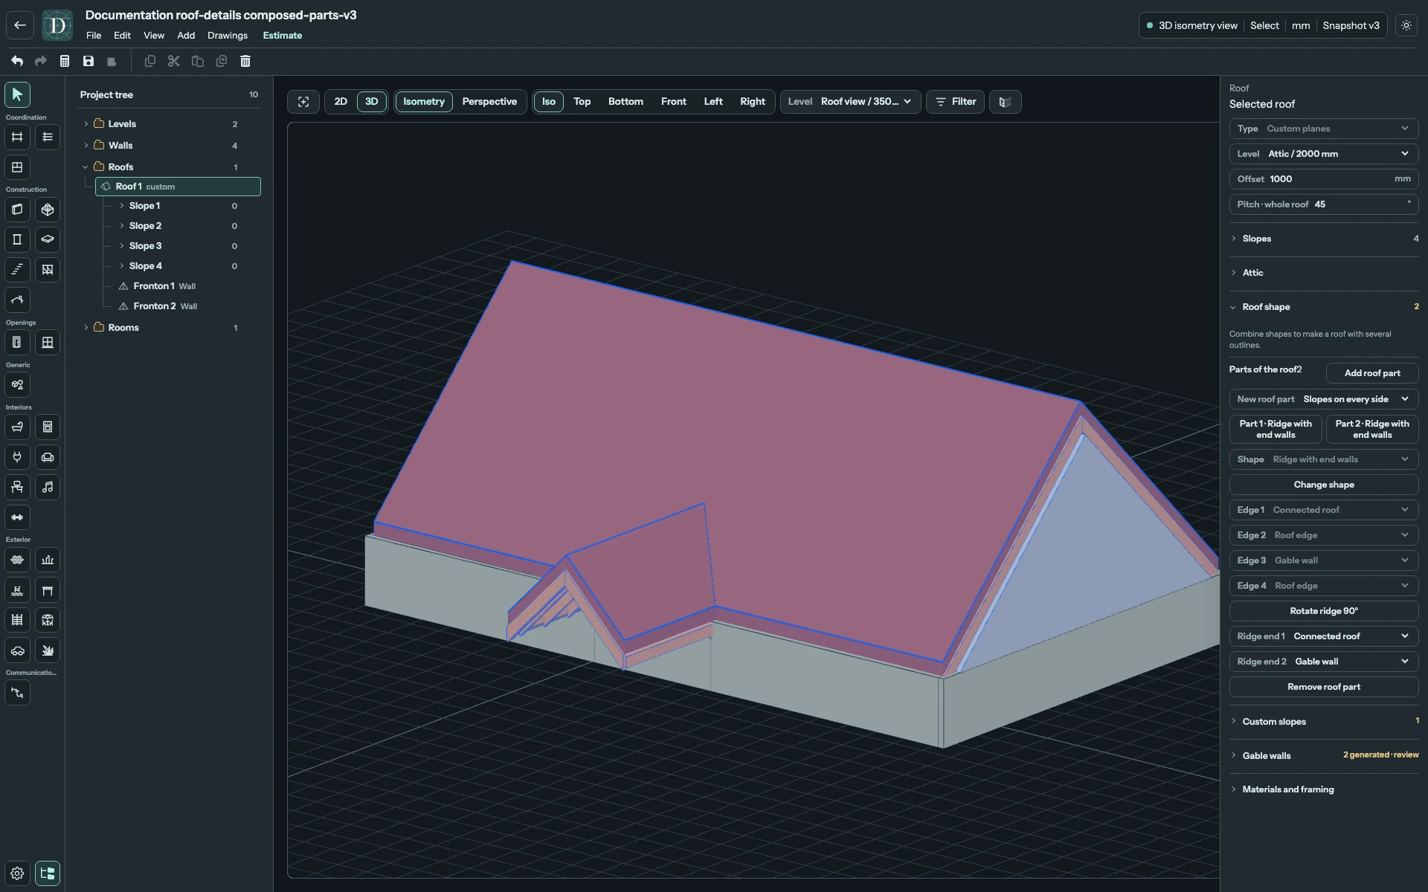Select Part 2 Ridge with end walls tab
This screenshot has height=892, width=1428.
[1372, 429]
